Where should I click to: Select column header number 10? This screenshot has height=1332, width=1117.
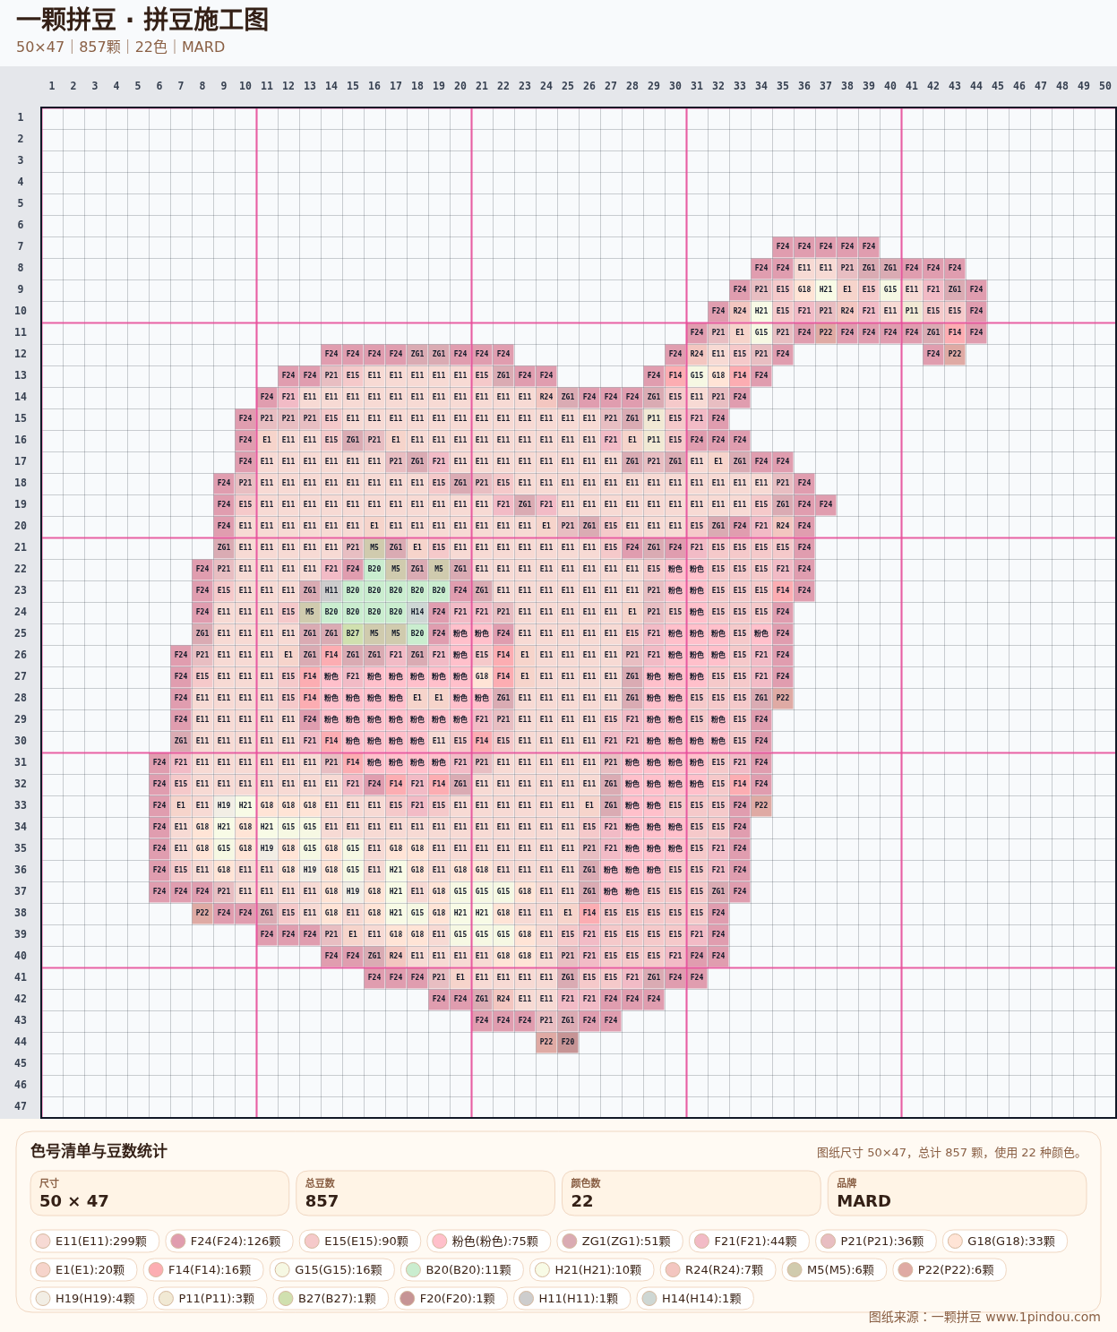tap(245, 86)
